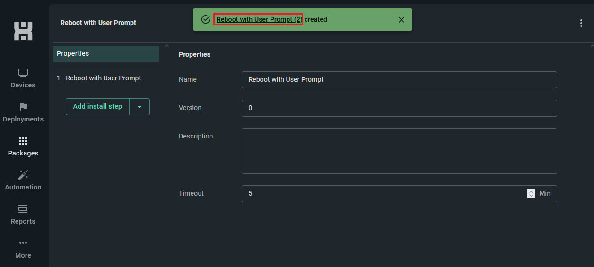Viewport: 594px width, 267px height.
Task: Open the Packages grid icon
Action: point(23,141)
